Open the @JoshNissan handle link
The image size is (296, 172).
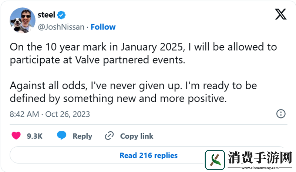[x=61, y=27]
